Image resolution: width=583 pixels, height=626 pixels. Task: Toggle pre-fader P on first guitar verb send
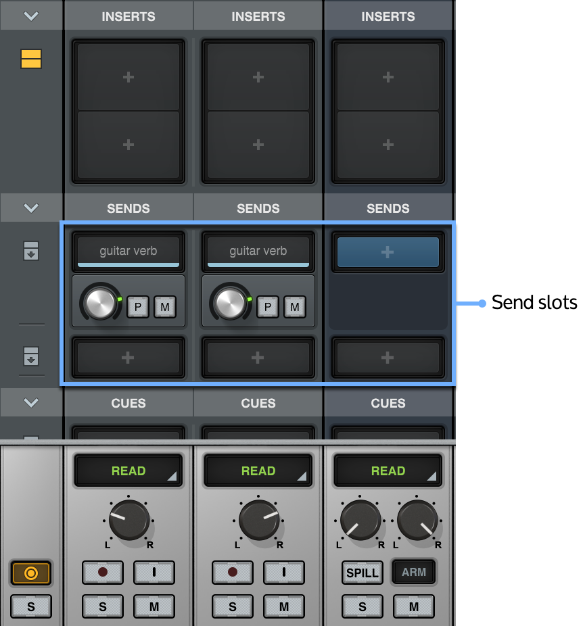pos(138,307)
